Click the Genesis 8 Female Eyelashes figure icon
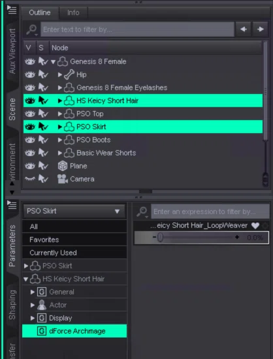Screen dimensions: 273x359 69,87
